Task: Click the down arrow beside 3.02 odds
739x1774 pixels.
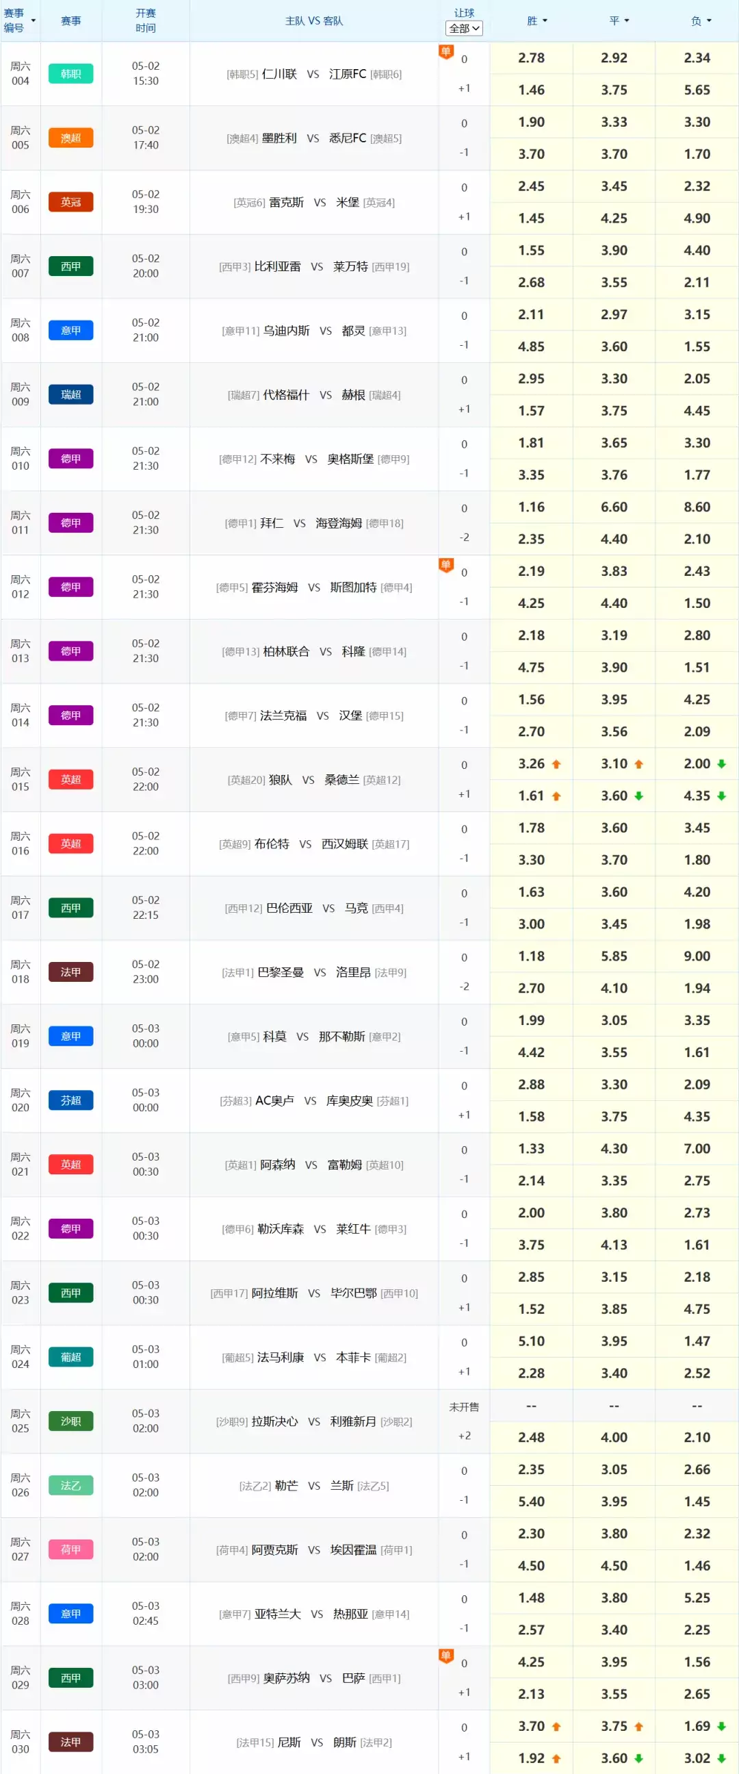Action: click(721, 1758)
